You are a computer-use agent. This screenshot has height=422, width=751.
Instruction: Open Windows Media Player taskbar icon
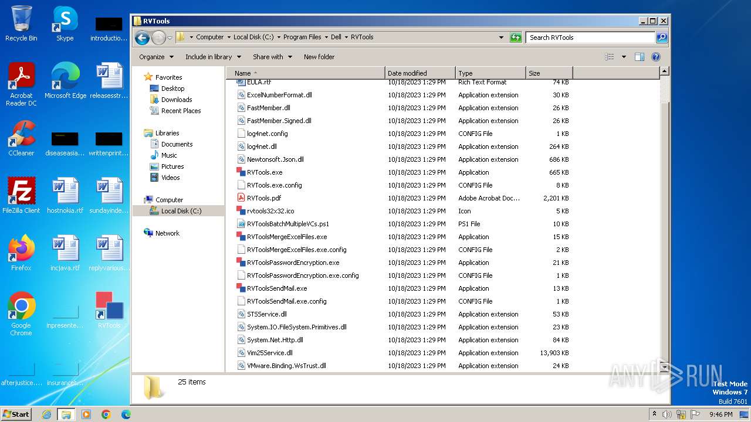pos(86,414)
